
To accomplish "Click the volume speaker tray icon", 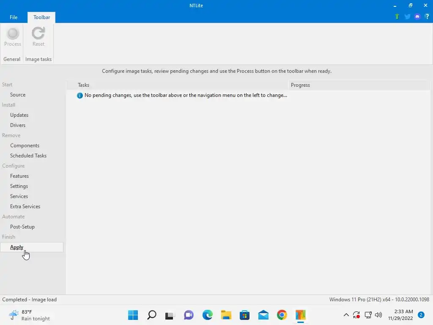I will pyautogui.click(x=378, y=315).
